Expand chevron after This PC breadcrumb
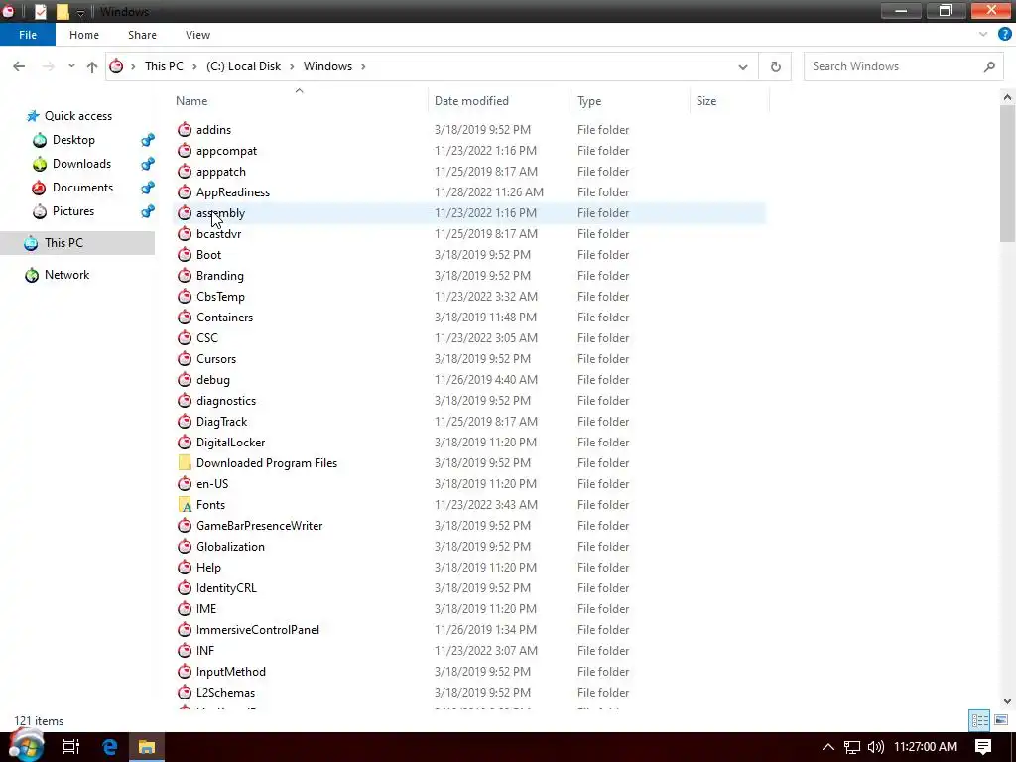This screenshot has width=1016, height=762. point(194,66)
